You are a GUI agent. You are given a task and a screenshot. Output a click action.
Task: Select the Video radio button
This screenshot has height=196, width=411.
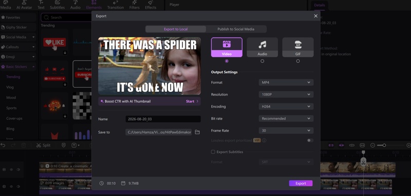[227, 61]
